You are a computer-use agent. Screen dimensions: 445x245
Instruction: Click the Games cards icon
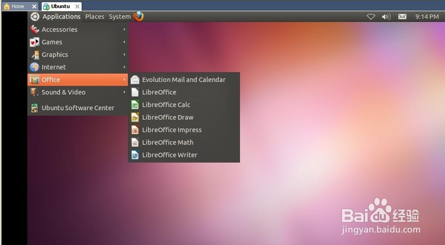[35, 42]
